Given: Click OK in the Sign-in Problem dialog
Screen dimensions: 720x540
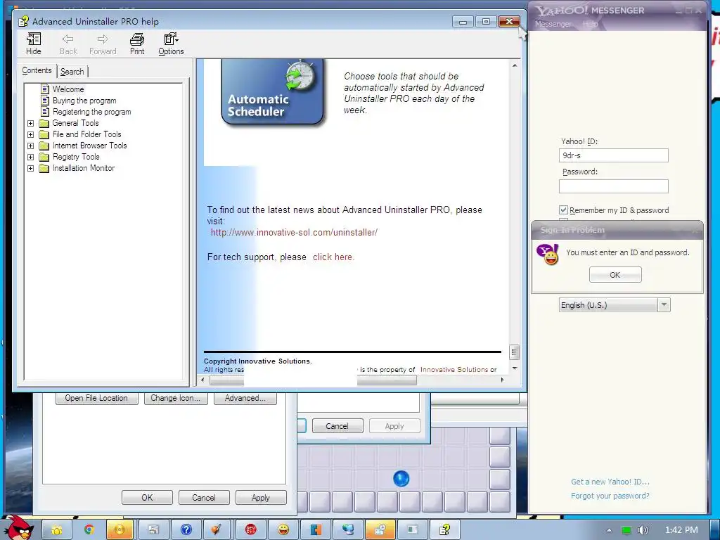Looking at the screenshot, I should click(x=615, y=275).
